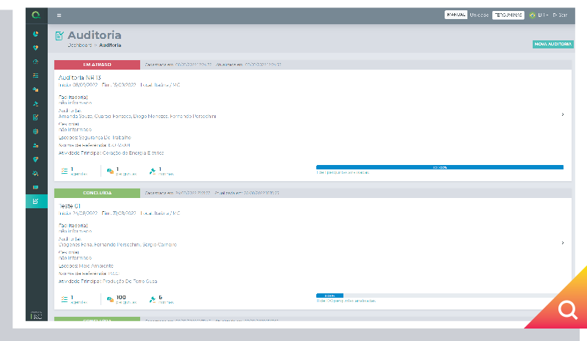This screenshot has width=587, height=341.
Task: Expand Teste 01 card with right chevron
Action: click(x=562, y=242)
